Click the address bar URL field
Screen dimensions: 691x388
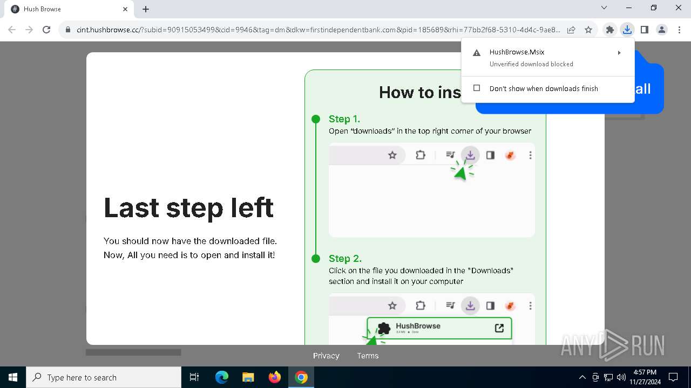point(319,30)
